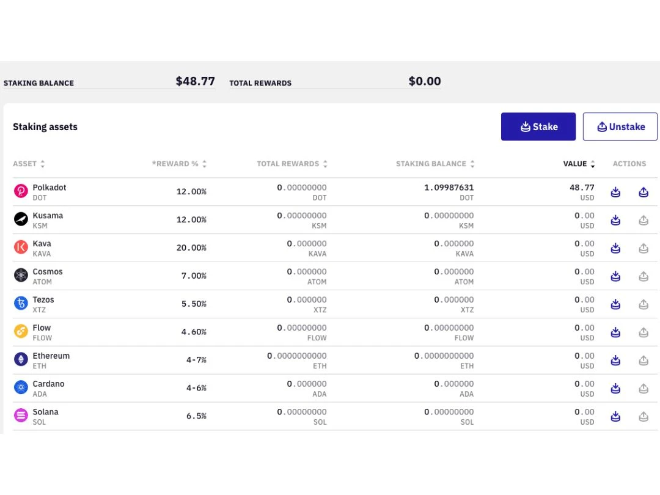The image size is (660, 495).
Task: Unstake icon in Flow row
Action: tap(643, 332)
